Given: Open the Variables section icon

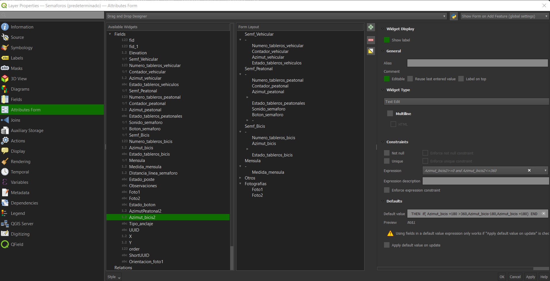Looking at the screenshot, I should [5, 182].
